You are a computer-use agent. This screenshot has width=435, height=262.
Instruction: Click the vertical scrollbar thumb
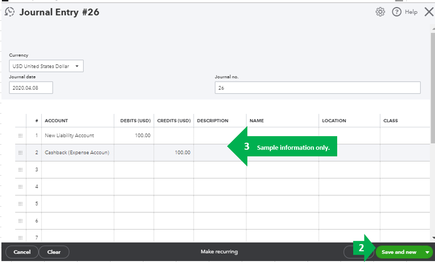pyautogui.click(x=433, y=87)
